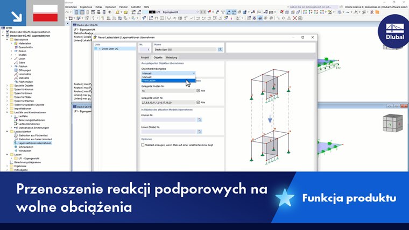
Task: Click the red crossed selection icon in toolbar
Action: pyautogui.click(x=281, y=12)
